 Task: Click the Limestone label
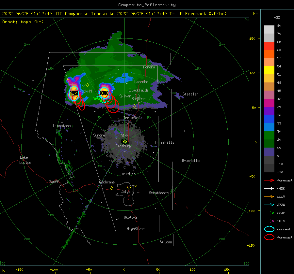click(x=62, y=126)
